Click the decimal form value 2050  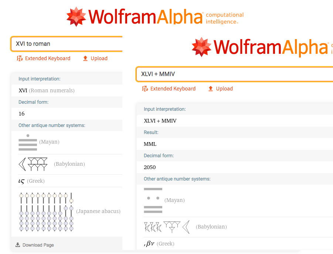click(x=150, y=167)
